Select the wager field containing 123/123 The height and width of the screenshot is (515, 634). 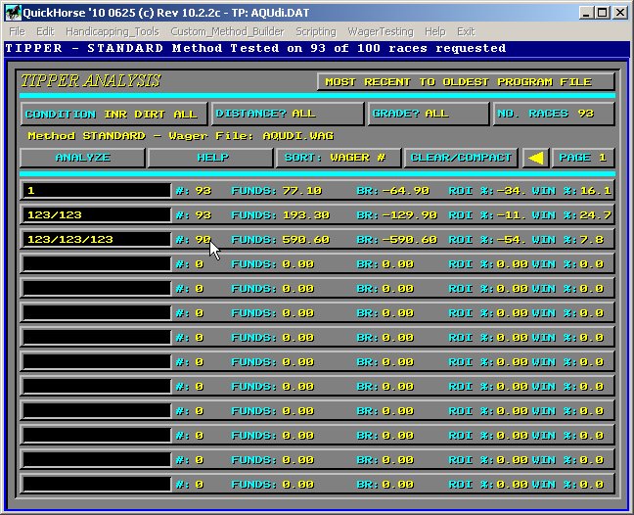(x=96, y=215)
